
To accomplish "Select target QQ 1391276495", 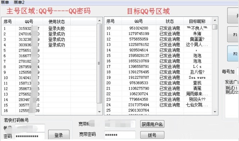I will point(139,72).
